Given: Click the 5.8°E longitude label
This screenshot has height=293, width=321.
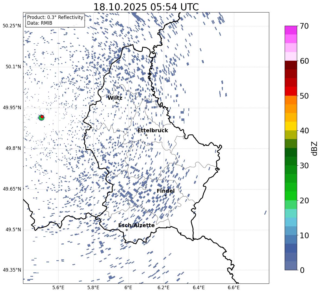Looking at the screenshot, I should 93,288.
